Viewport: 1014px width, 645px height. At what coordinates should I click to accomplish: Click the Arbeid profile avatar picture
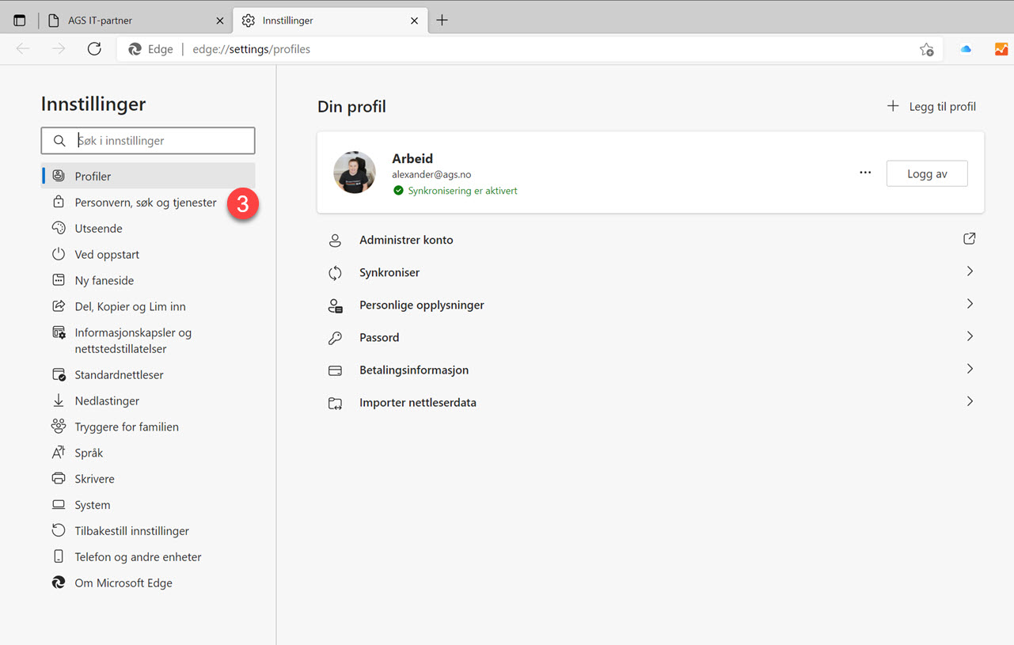355,173
